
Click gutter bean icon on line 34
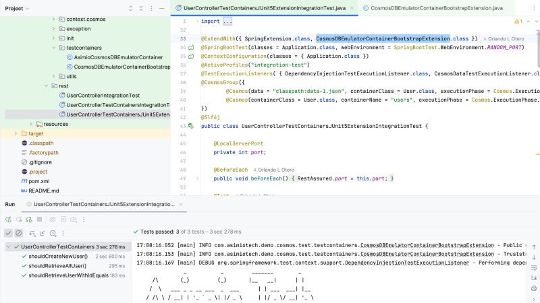[191, 47]
